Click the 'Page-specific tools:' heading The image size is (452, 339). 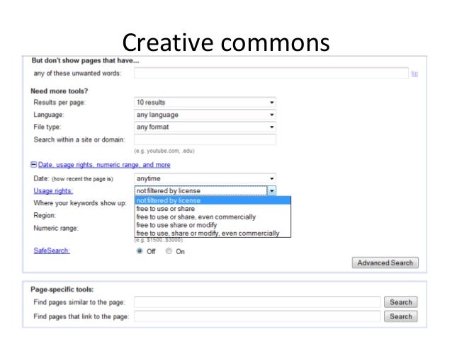coord(62,289)
